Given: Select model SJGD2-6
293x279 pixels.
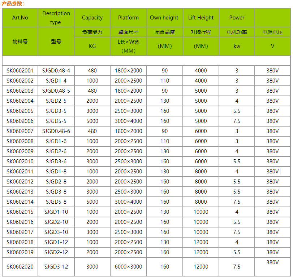Looking at the screenshot, I should click(x=56, y=151).
